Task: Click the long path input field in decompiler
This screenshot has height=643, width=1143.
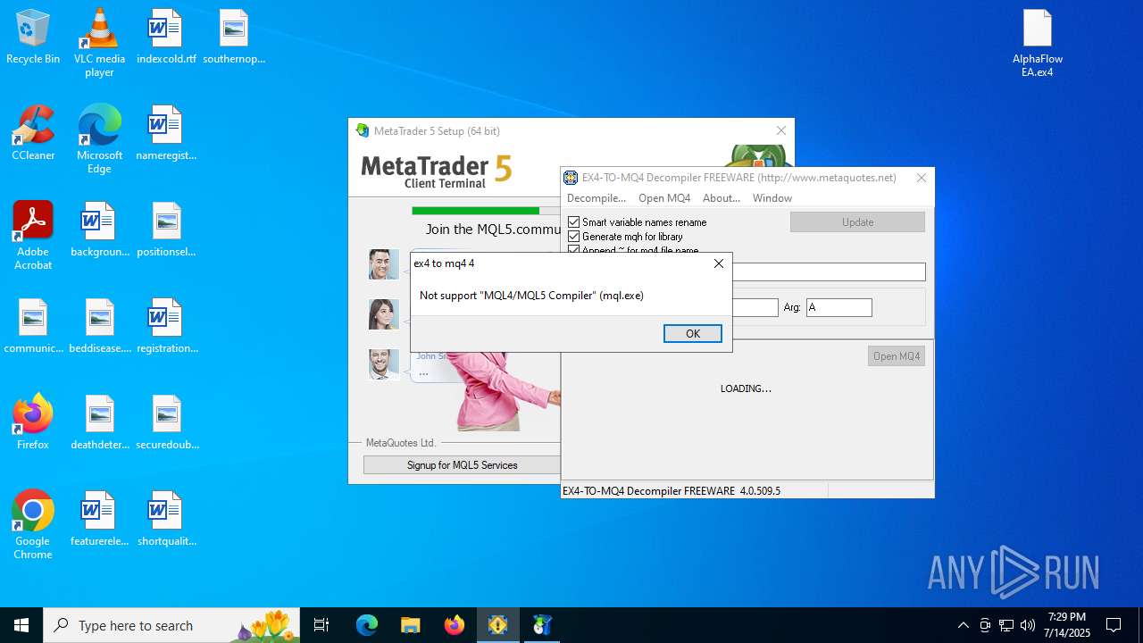Action: tap(829, 271)
